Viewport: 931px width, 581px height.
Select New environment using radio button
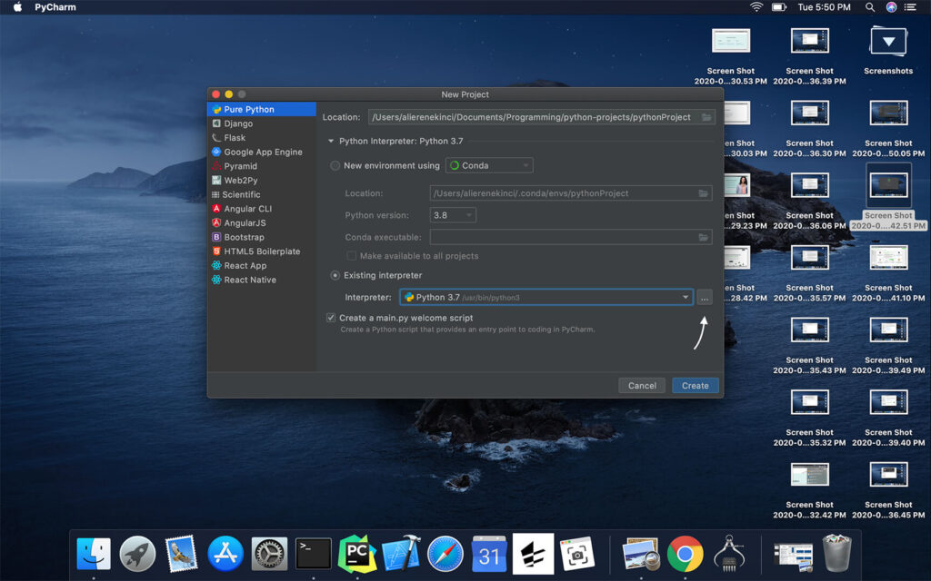pos(335,165)
